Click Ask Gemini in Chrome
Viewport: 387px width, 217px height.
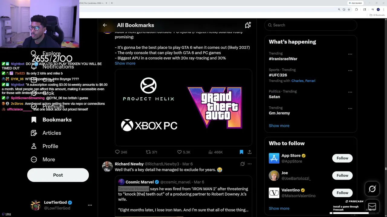pos(355,3)
